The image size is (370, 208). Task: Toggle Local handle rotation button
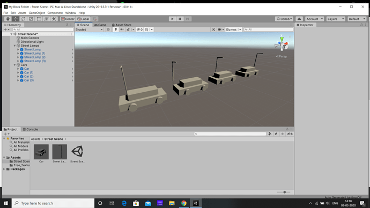tap(83, 19)
